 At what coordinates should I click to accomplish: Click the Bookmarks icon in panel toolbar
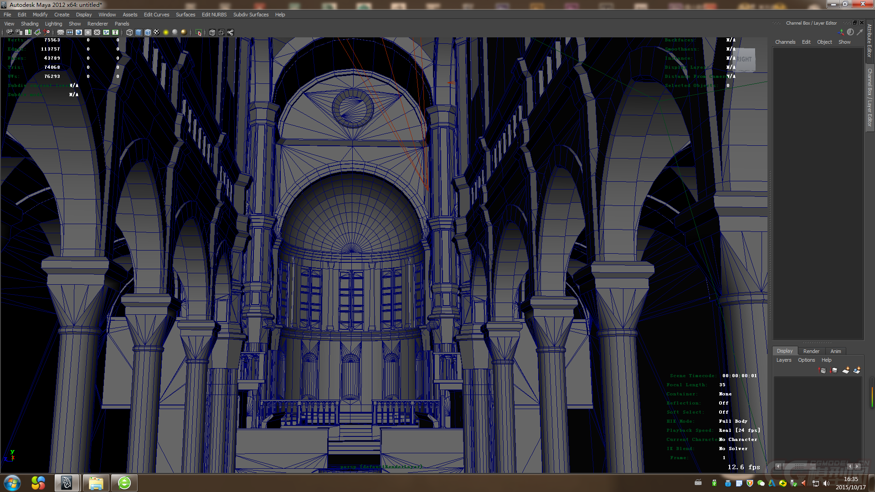click(x=28, y=32)
